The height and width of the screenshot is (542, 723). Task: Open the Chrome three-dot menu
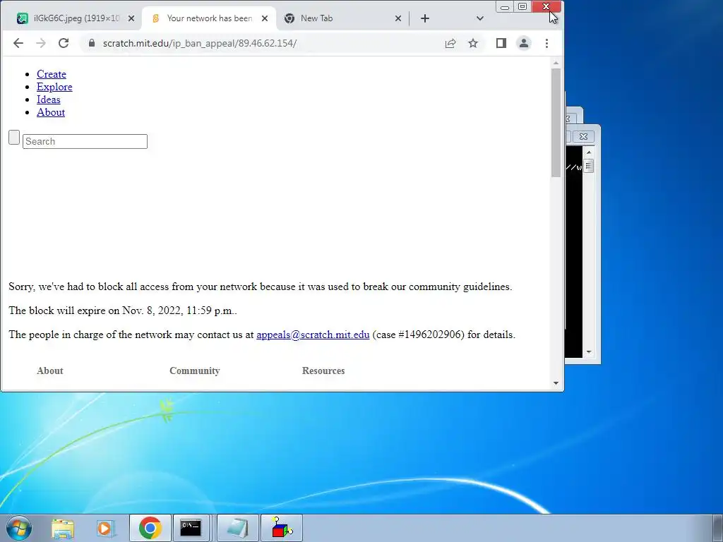547,43
